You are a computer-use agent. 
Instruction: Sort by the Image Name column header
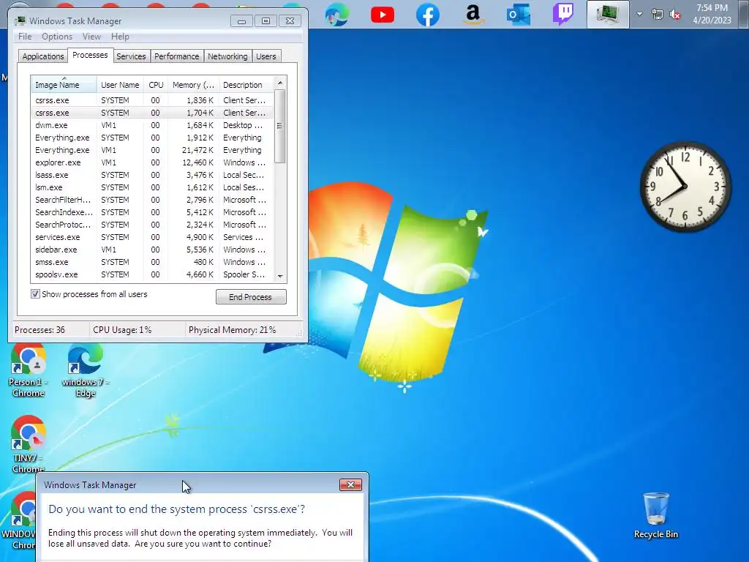click(64, 85)
